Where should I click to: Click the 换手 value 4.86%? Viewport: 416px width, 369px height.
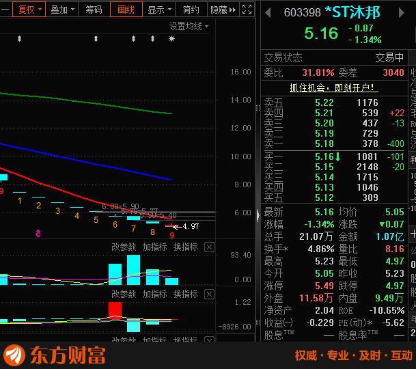click(x=321, y=249)
